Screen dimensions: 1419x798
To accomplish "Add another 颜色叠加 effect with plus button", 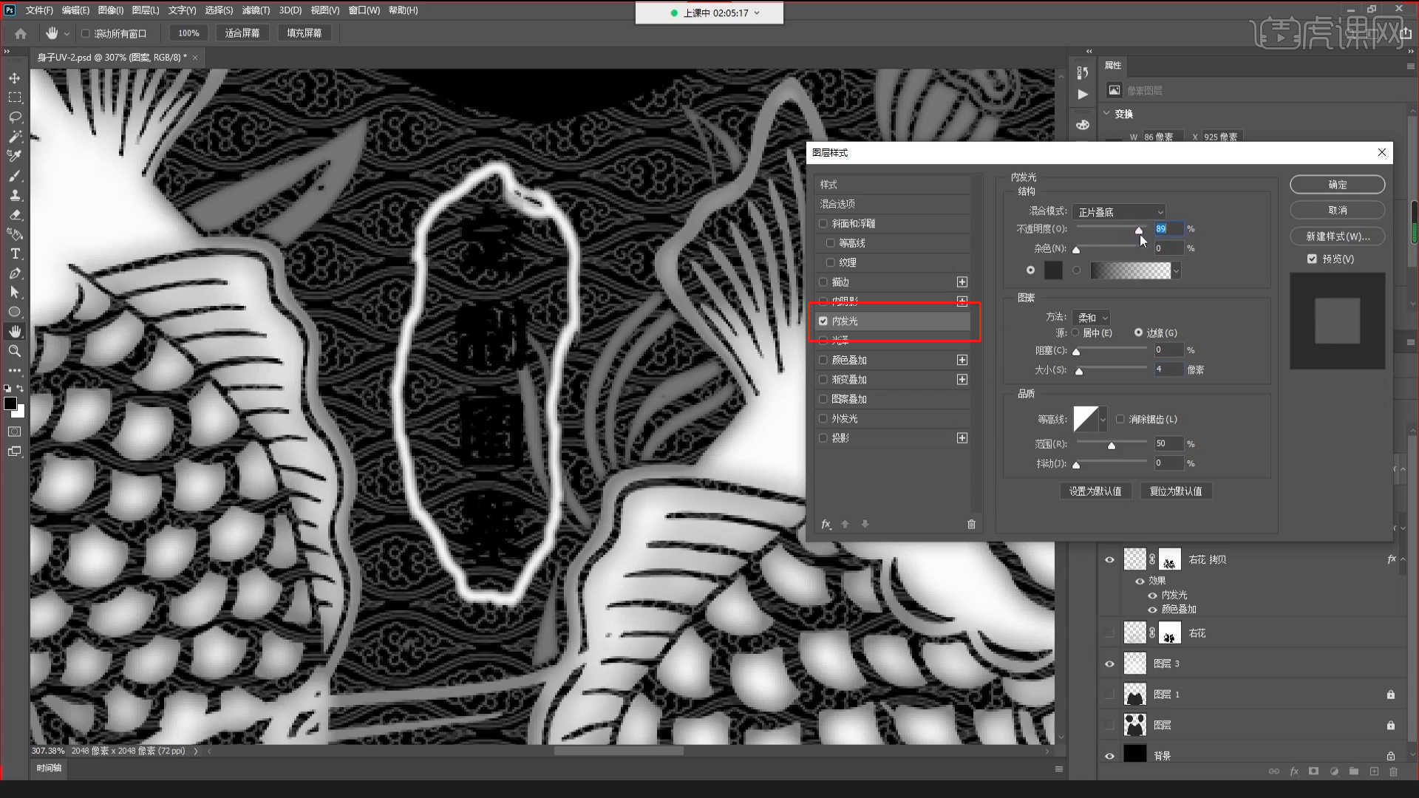I will point(962,360).
